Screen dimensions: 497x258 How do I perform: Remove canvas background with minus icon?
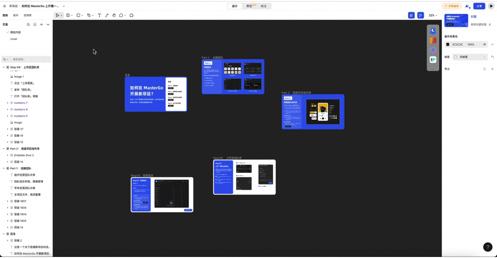(492, 44)
